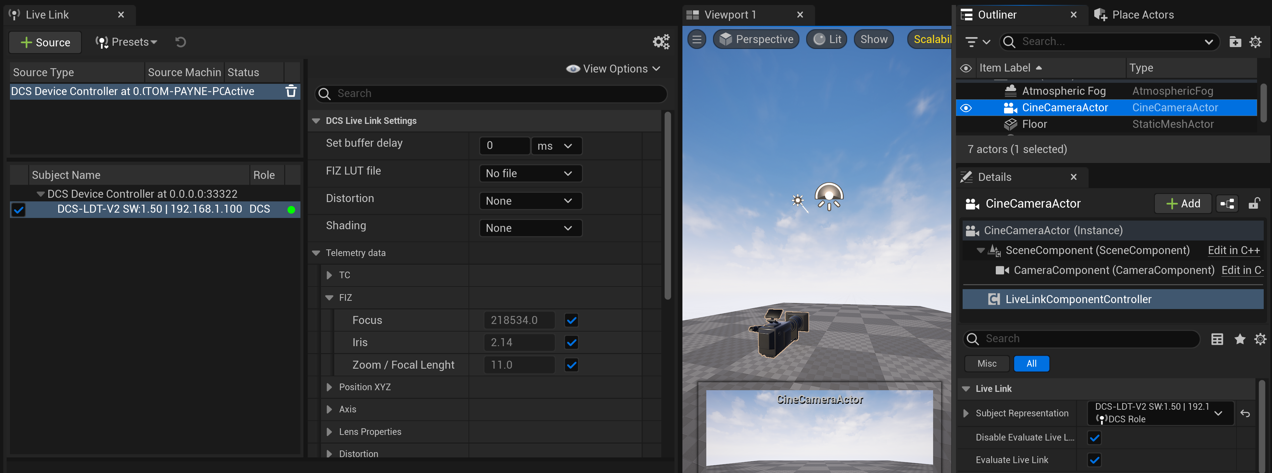Click the Live Link settings gear icon
This screenshot has width=1272, height=473.
pyautogui.click(x=661, y=42)
